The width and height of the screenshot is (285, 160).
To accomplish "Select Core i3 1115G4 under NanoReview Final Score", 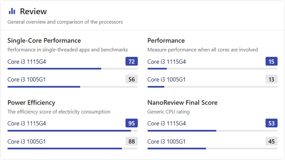I will (x=167, y=123).
